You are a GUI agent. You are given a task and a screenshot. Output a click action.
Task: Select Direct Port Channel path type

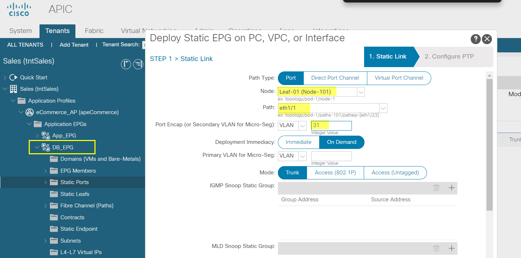[x=335, y=78]
